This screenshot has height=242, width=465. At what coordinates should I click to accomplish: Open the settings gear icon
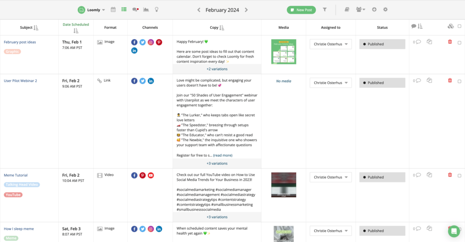click(x=386, y=10)
